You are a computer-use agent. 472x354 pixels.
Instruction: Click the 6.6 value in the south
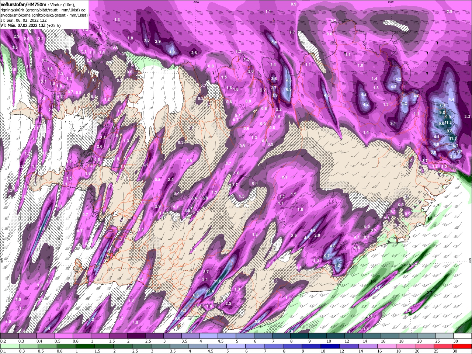[196, 295]
